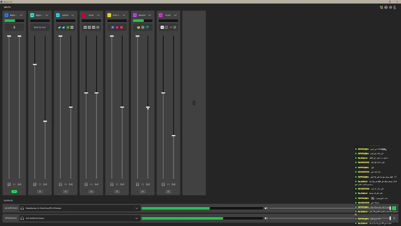Click the cyan System channel icon
Image resolution: width=401 pixels, height=226 pixels.
[58, 15]
